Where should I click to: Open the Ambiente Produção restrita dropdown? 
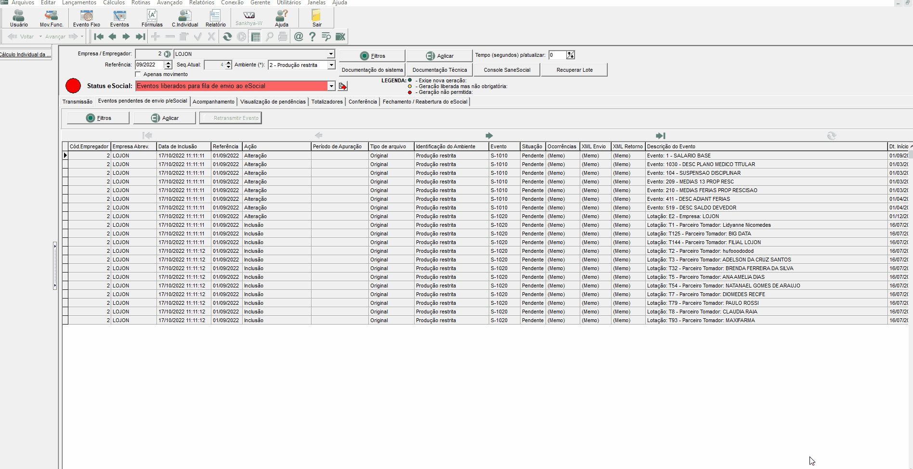pos(331,65)
